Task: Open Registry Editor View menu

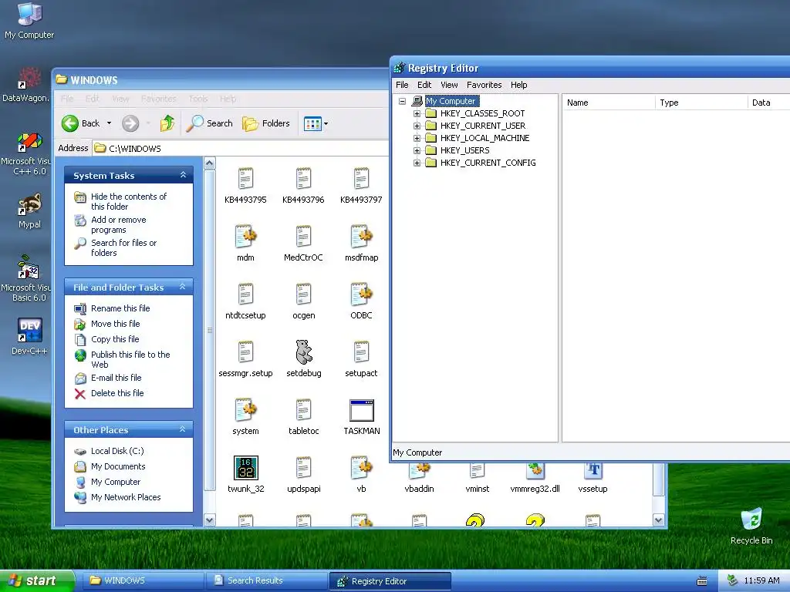Action: (x=449, y=85)
